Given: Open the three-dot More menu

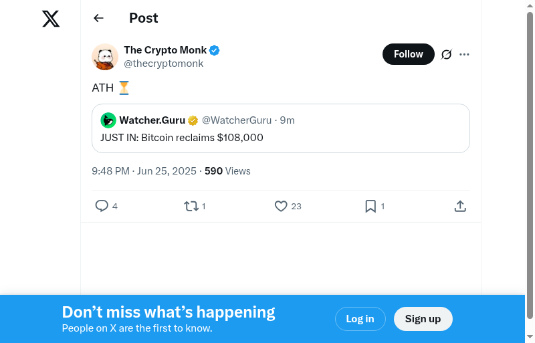Looking at the screenshot, I should point(465,54).
